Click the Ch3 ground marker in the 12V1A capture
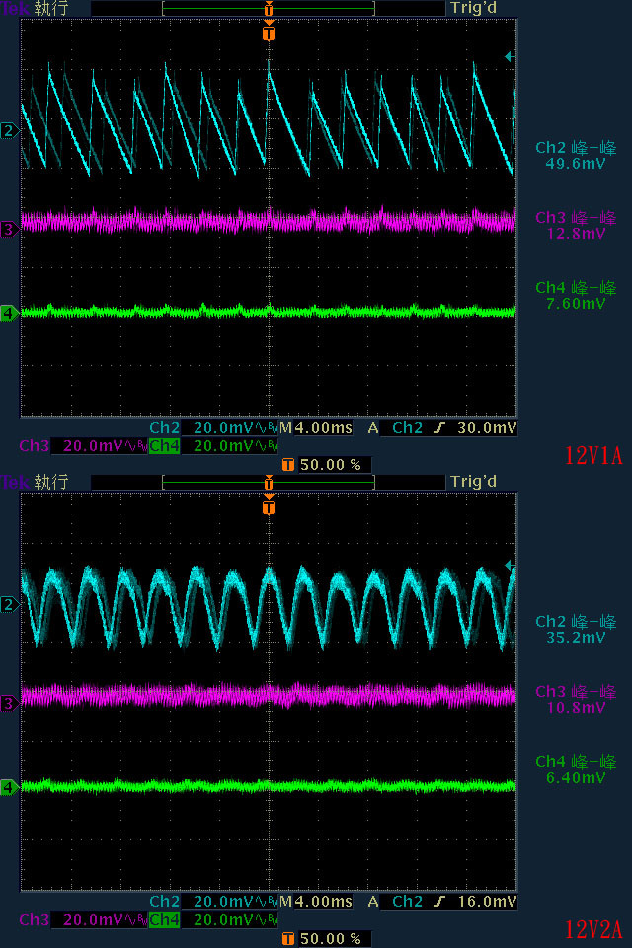This screenshot has width=632, height=948. tap(9, 230)
